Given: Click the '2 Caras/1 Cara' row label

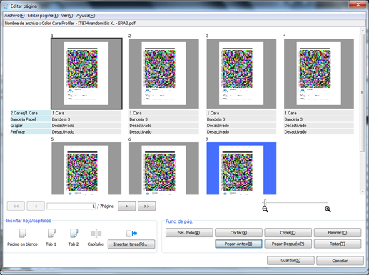Looking at the screenshot, I should 31,113.
